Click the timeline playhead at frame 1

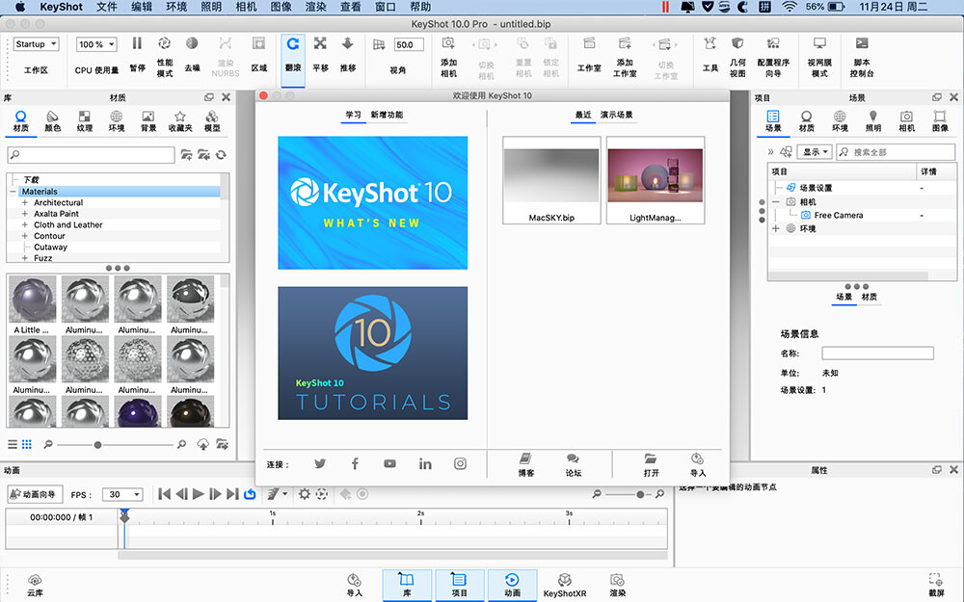[x=124, y=517]
